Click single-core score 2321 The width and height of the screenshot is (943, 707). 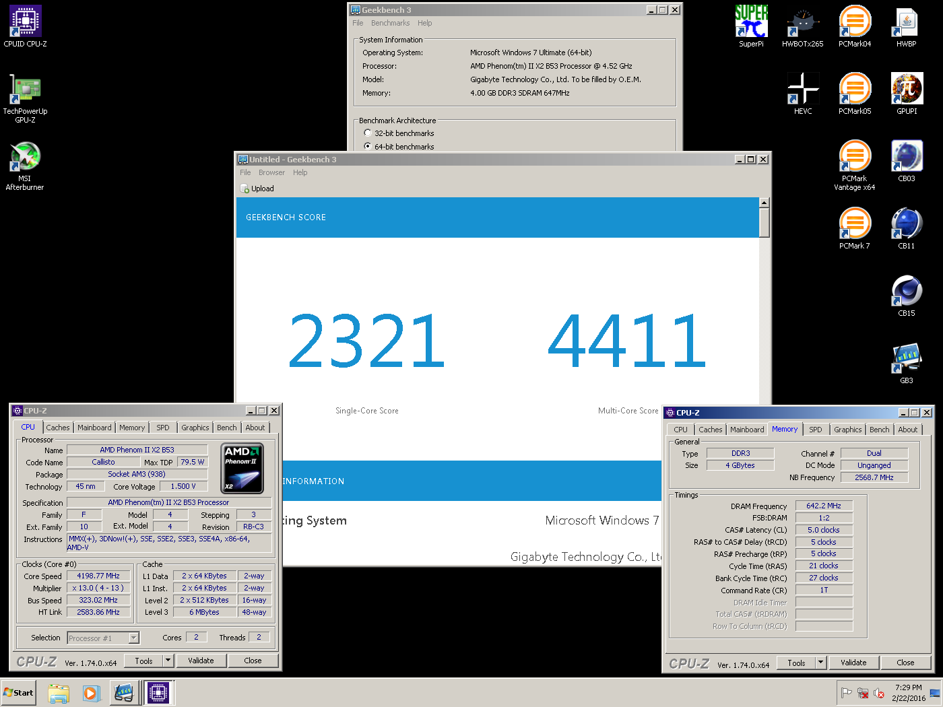366,341
